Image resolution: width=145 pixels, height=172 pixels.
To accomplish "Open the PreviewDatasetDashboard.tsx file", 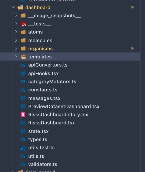I will [x=64, y=107].
